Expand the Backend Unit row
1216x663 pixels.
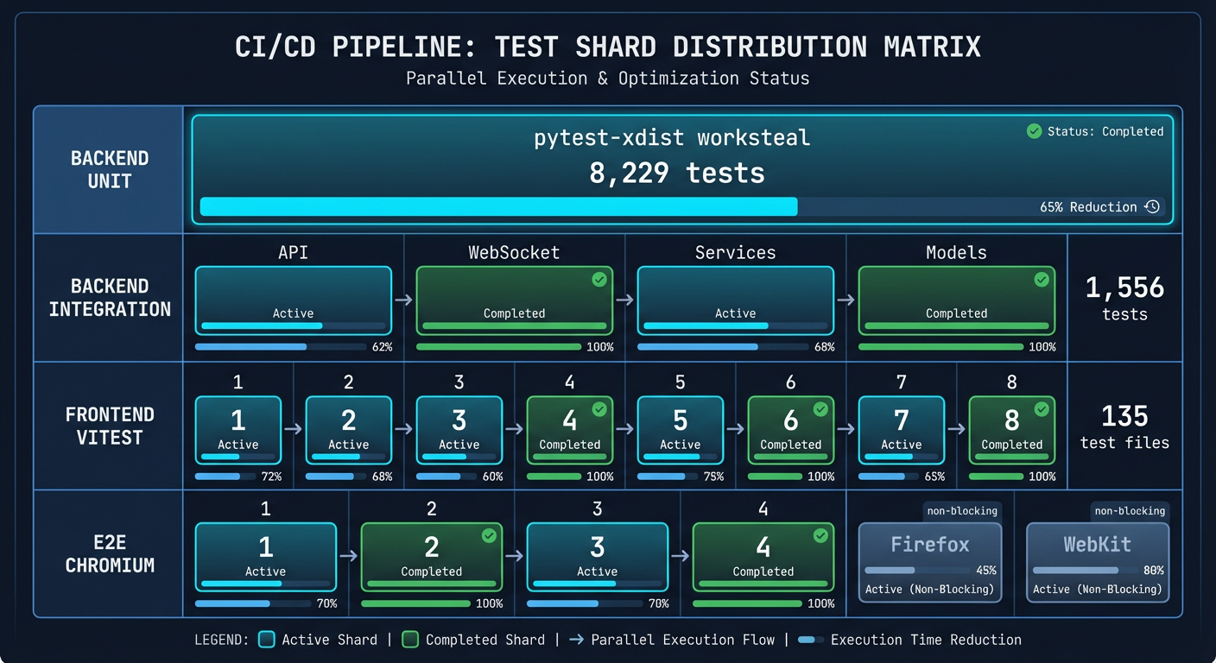[x=110, y=169]
